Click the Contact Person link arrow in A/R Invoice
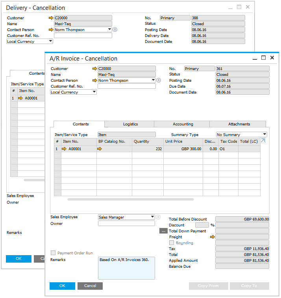The image size is (281, 298). [94, 80]
